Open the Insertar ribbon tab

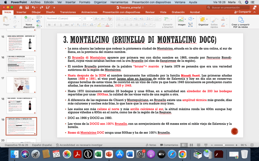click(x=21, y=12)
